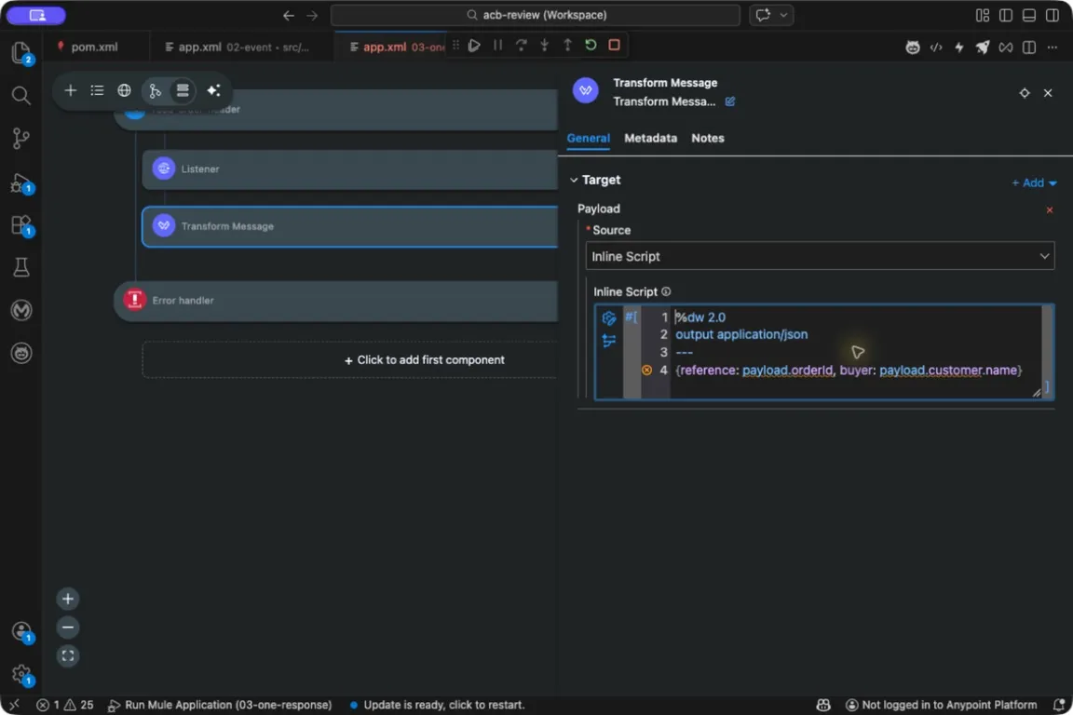Step over in debug toolbar
The width and height of the screenshot is (1073, 715).
pyautogui.click(x=521, y=46)
